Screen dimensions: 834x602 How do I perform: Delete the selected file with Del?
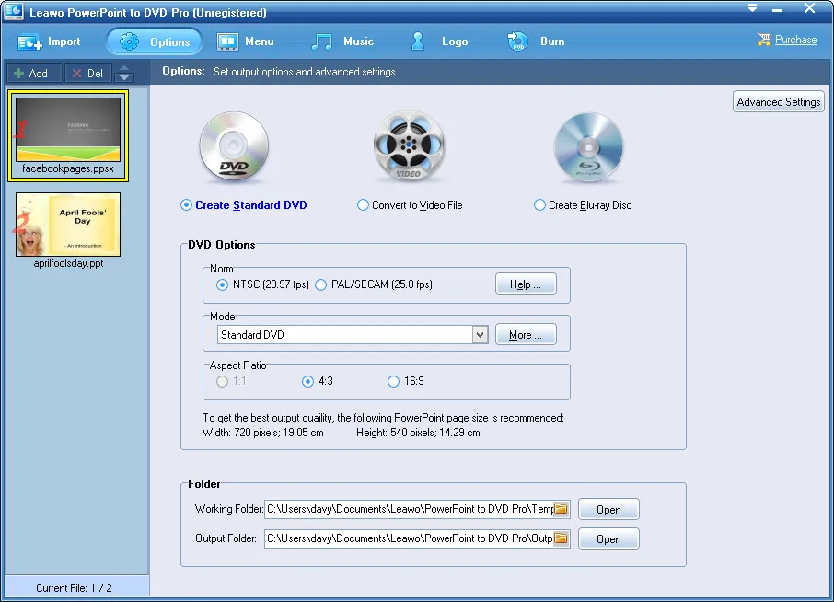[88, 73]
